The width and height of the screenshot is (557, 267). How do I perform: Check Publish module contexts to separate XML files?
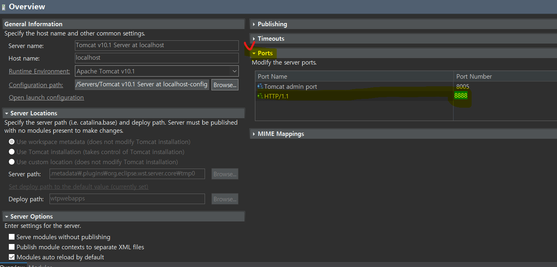coord(12,247)
